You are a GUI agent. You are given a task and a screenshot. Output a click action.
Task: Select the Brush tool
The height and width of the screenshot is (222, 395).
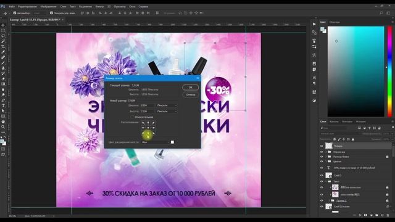3,62
